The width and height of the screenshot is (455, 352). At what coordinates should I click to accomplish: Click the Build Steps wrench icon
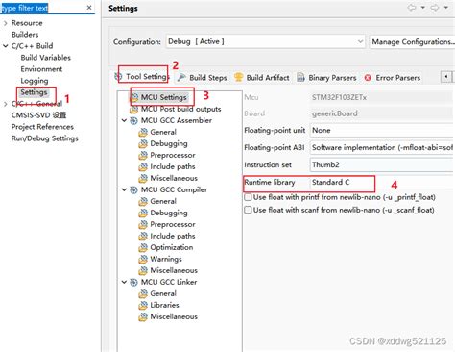(181, 77)
